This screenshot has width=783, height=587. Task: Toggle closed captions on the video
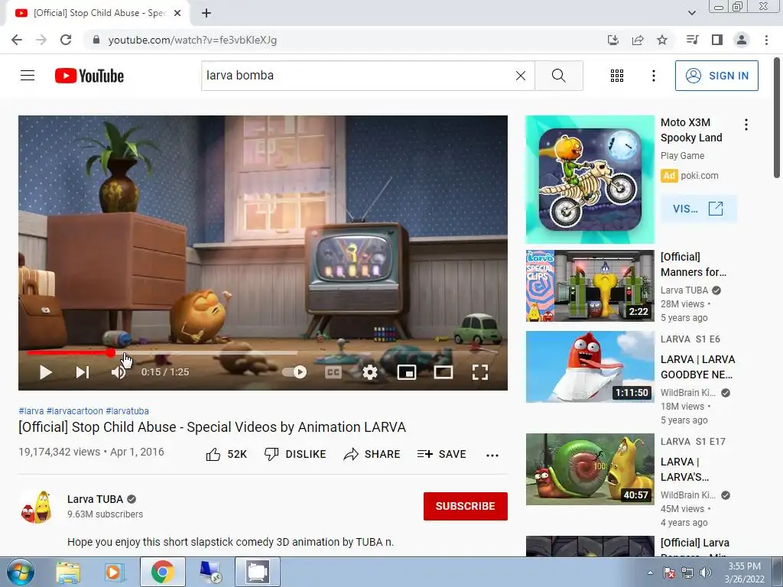click(333, 372)
